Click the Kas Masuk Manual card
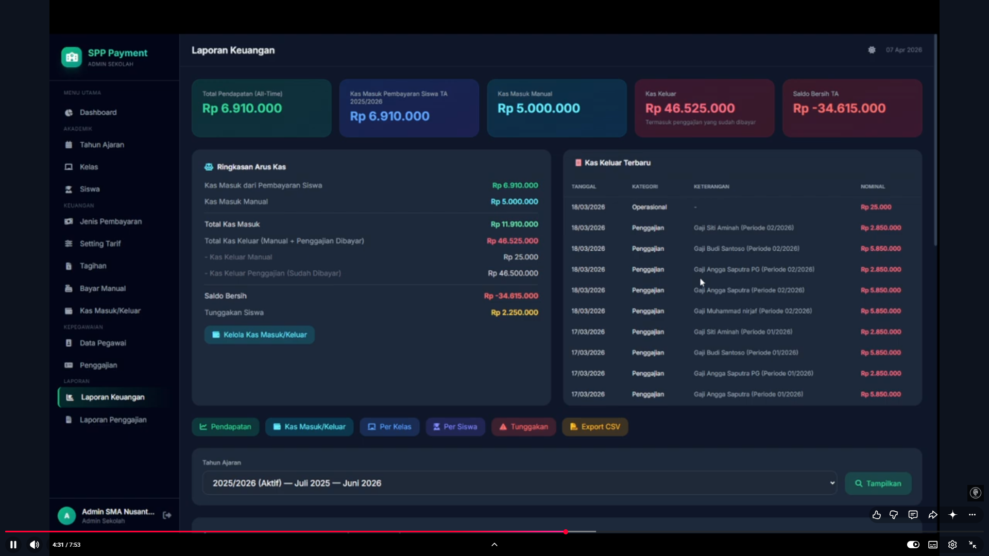The width and height of the screenshot is (989, 556). click(x=557, y=108)
